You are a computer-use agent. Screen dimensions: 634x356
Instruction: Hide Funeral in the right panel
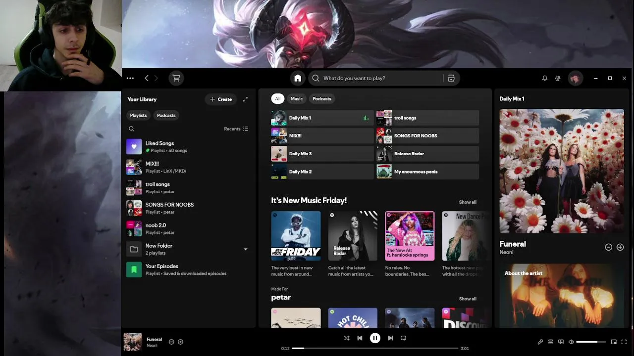tap(608, 247)
